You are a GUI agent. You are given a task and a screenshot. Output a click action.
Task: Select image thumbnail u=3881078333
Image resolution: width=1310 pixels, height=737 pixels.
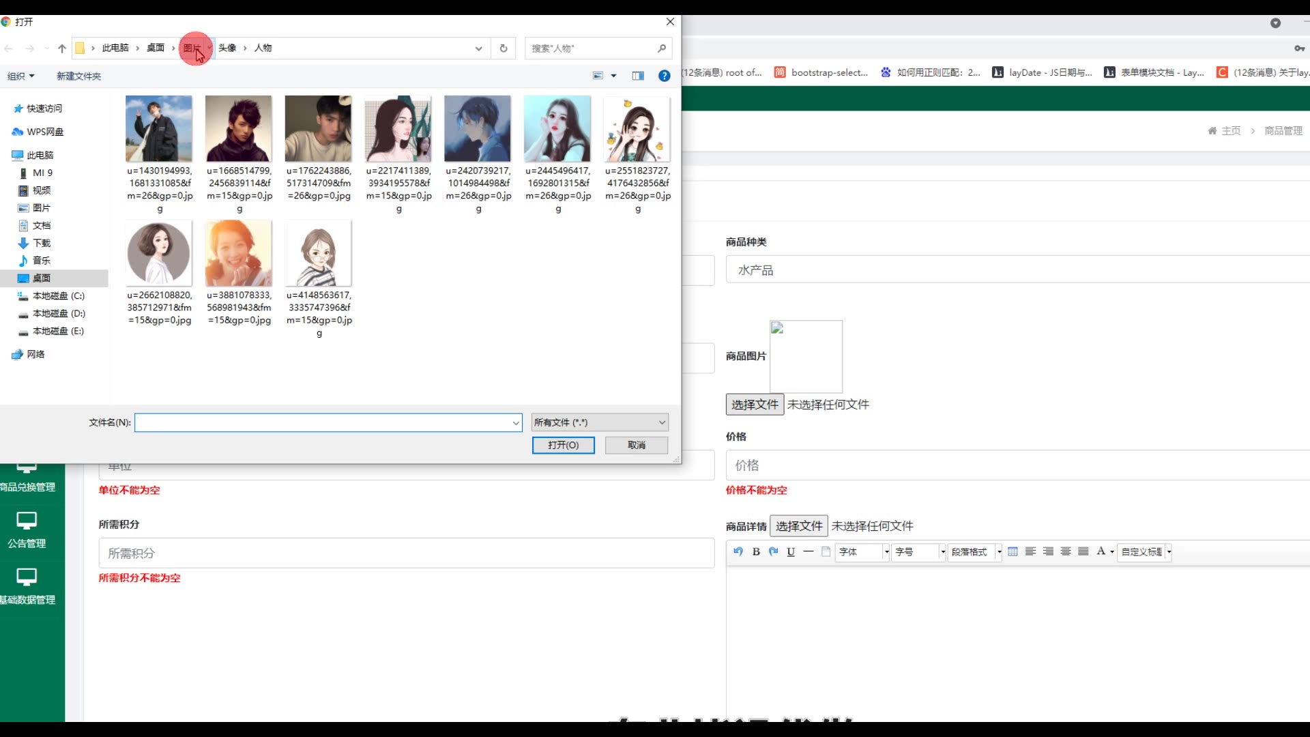[x=239, y=253]
